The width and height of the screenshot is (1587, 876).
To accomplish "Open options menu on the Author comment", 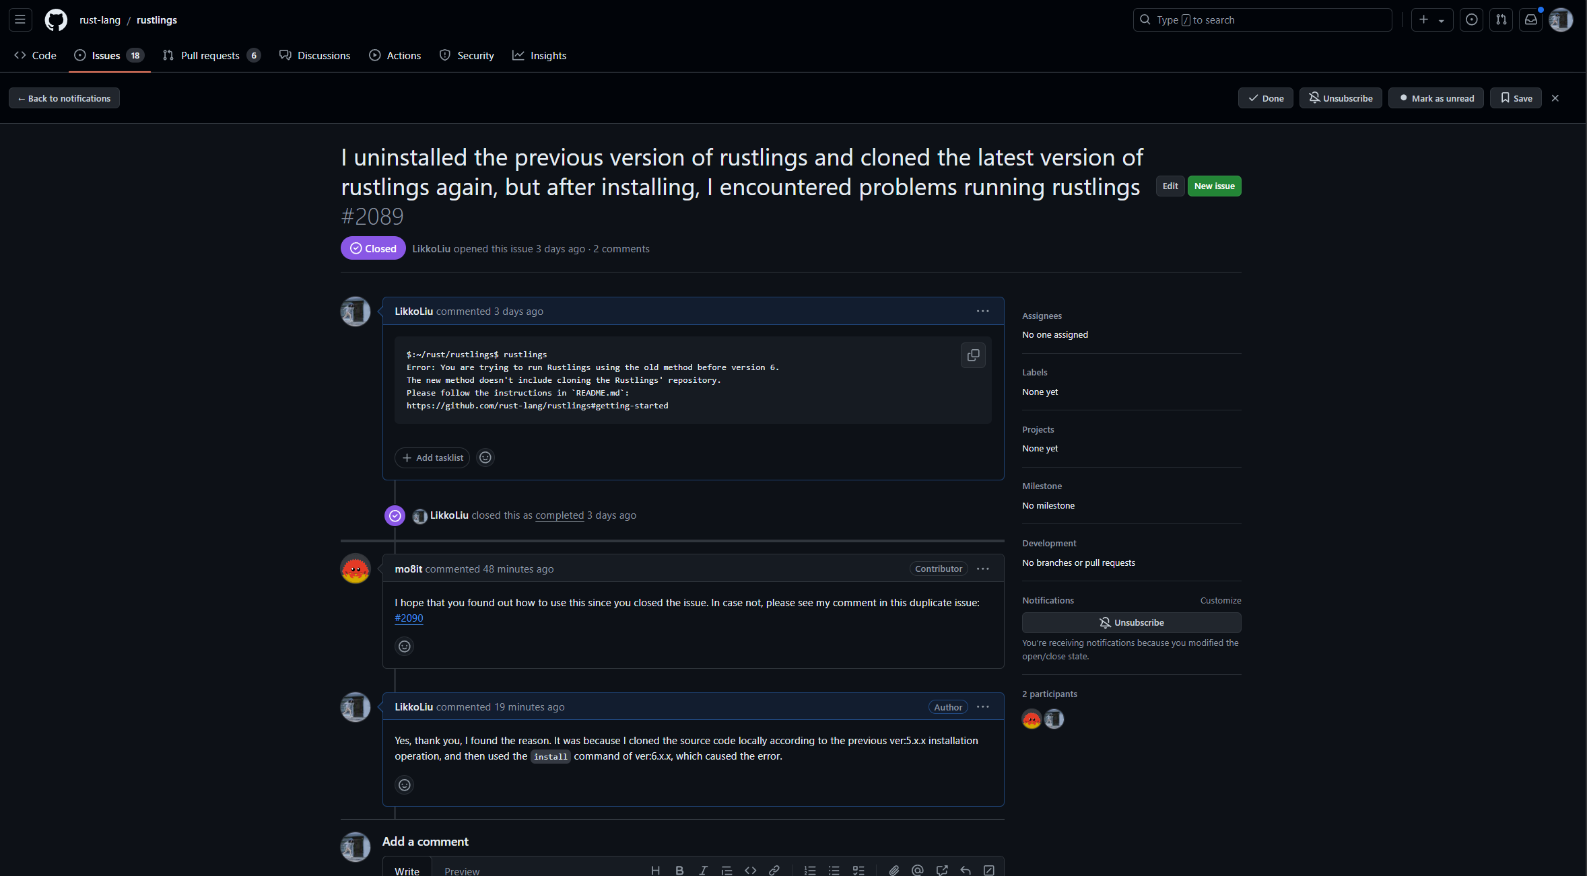I will coord(983,706).
